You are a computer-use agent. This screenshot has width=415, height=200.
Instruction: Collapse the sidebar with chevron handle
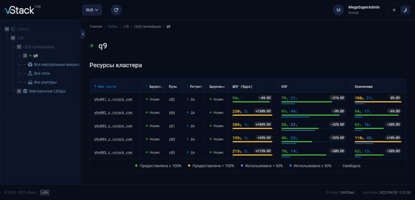click(83, 34)
